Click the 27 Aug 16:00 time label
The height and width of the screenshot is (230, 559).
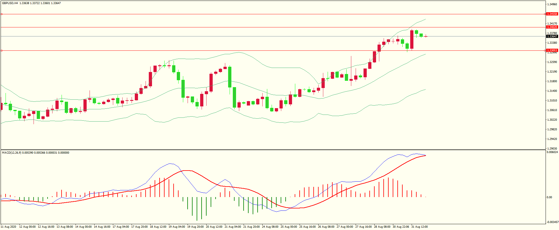(364, 227)
